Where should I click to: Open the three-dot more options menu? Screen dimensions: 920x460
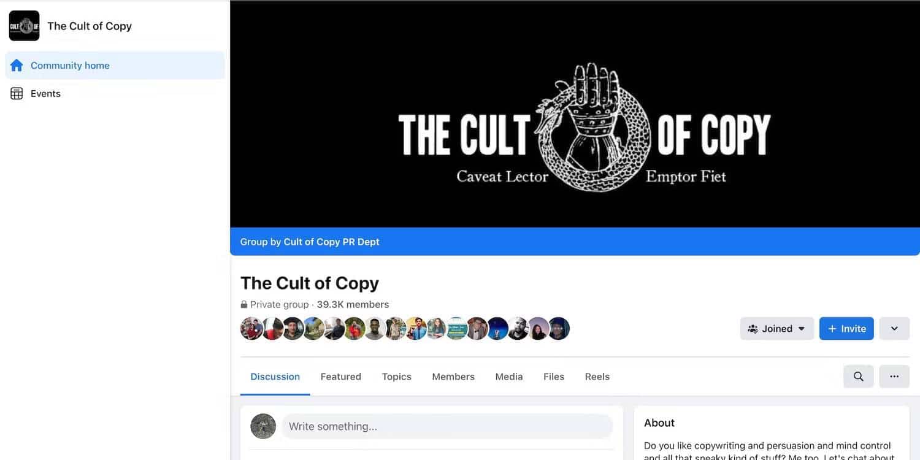tap(894, 377)
